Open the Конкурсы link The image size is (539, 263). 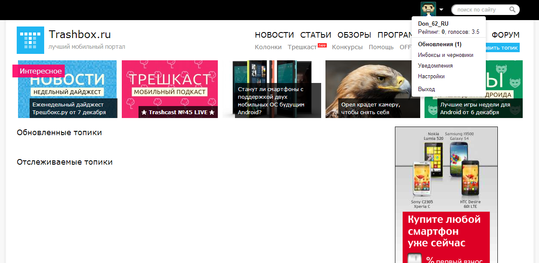pos(347,47)
